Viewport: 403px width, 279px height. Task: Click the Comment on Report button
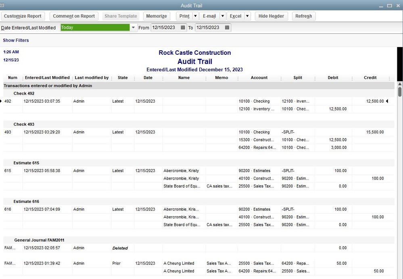tap(74, 16)
